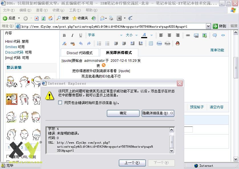Print the page with the printer icon
The width and height of the screenshot is (239, 169).
[x=111, y=18]
